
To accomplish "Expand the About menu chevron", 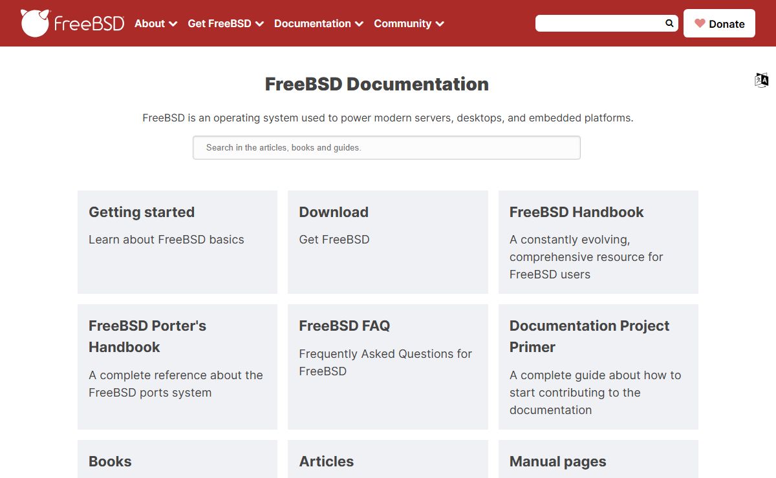I will click(x=173, y=24).
